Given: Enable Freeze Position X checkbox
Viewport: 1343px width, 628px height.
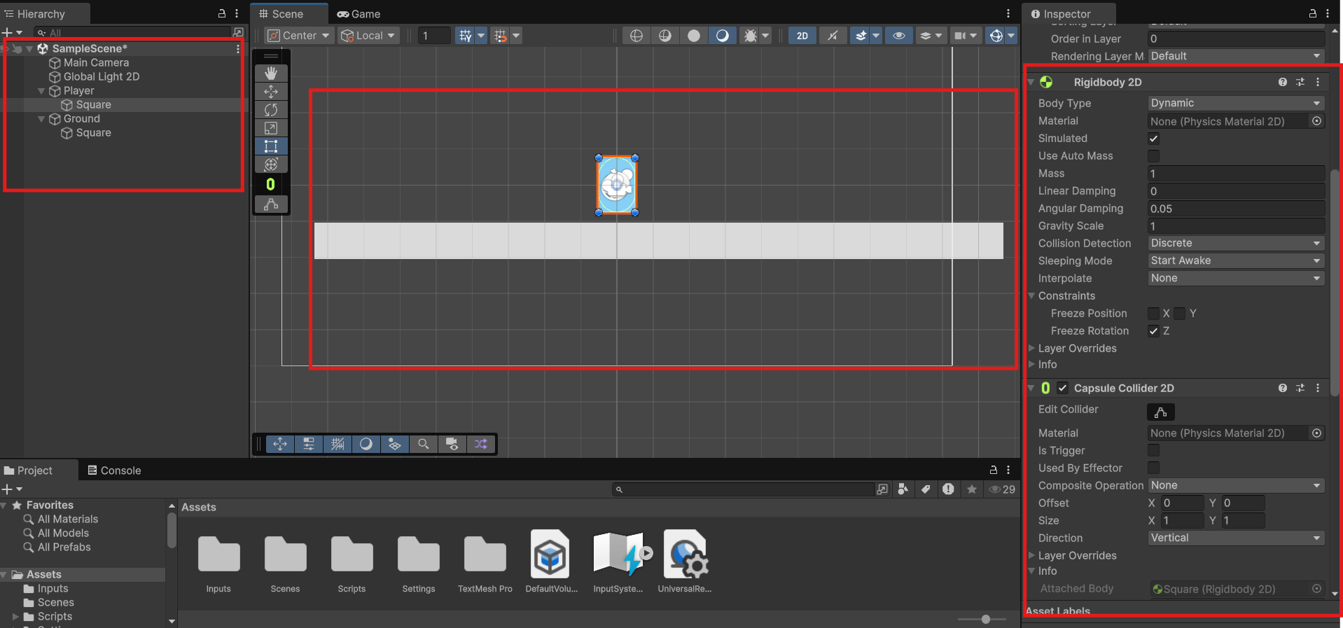Looking at the screenshot, I should [x=1153, y=314].
